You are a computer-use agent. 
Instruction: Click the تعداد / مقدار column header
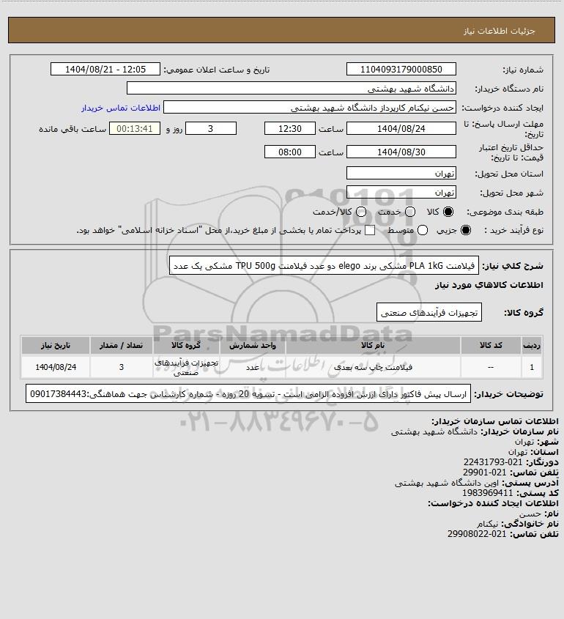[x=121, y=345]
